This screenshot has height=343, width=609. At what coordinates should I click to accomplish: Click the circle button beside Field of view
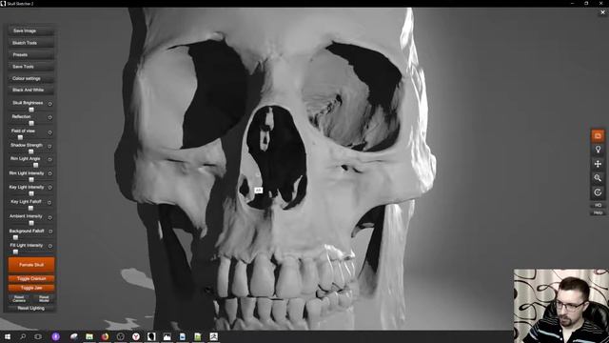tap(49, 132)
